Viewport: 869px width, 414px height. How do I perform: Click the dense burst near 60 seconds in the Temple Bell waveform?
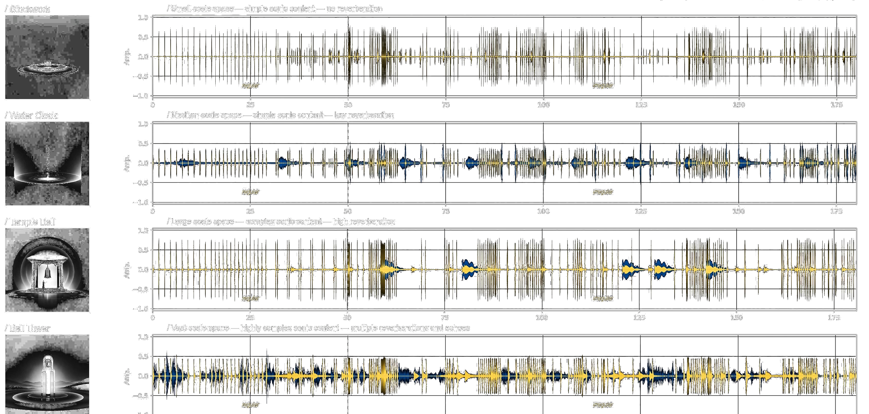pos(382,270)
